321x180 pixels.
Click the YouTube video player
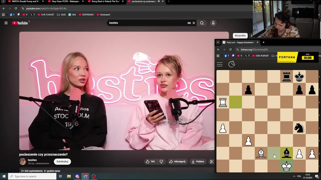pos(124,91)
